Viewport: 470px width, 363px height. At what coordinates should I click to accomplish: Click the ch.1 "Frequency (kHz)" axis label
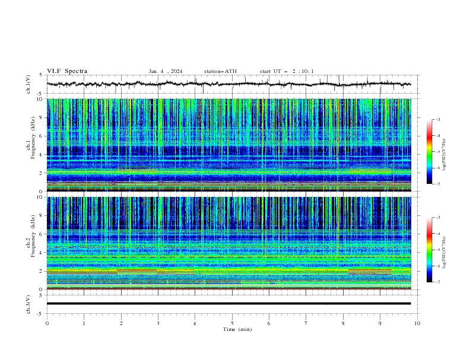(33, 138)
